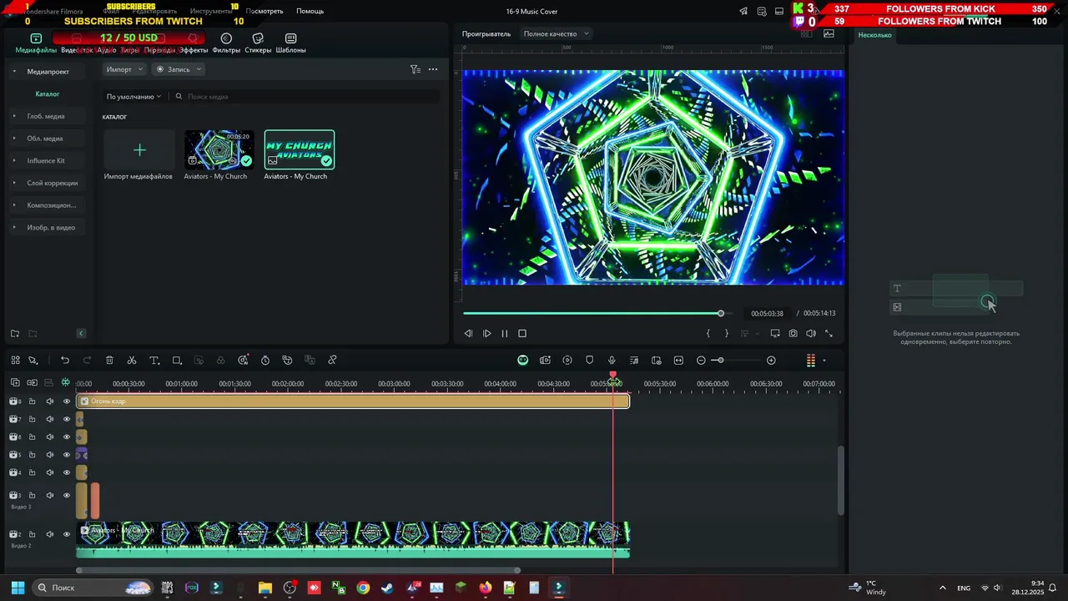This screenshot has height=601, width=1068.
Task: Expand the Глоб. медиа item
Action: (14, 116)
